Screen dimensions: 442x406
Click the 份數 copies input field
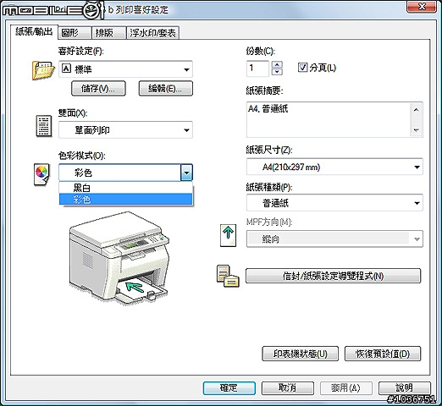tap(257, 69)
